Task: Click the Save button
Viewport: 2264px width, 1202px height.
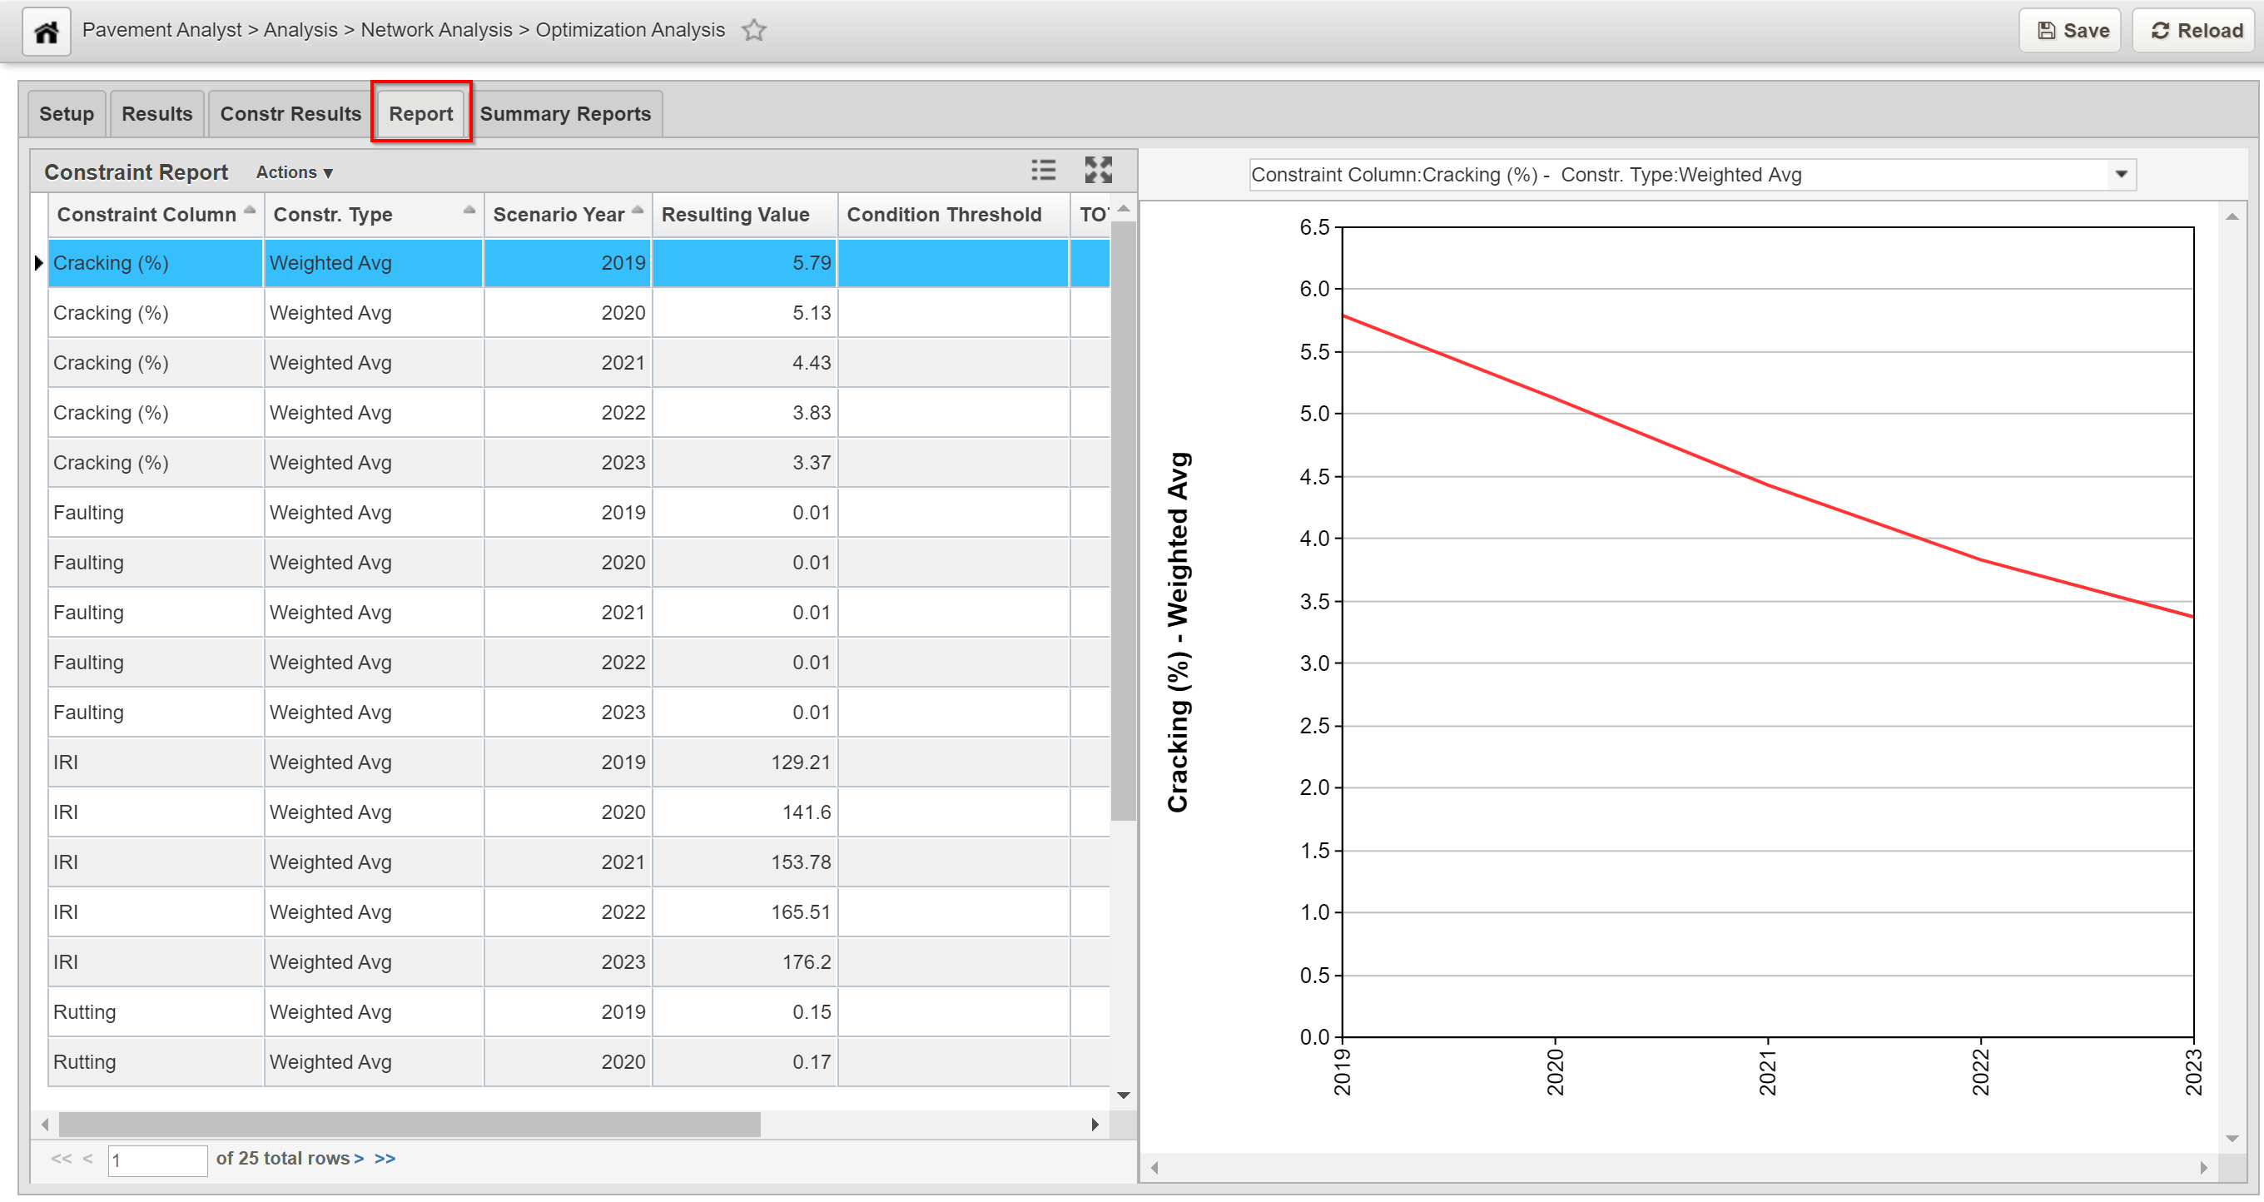Action: (2071, 31)
